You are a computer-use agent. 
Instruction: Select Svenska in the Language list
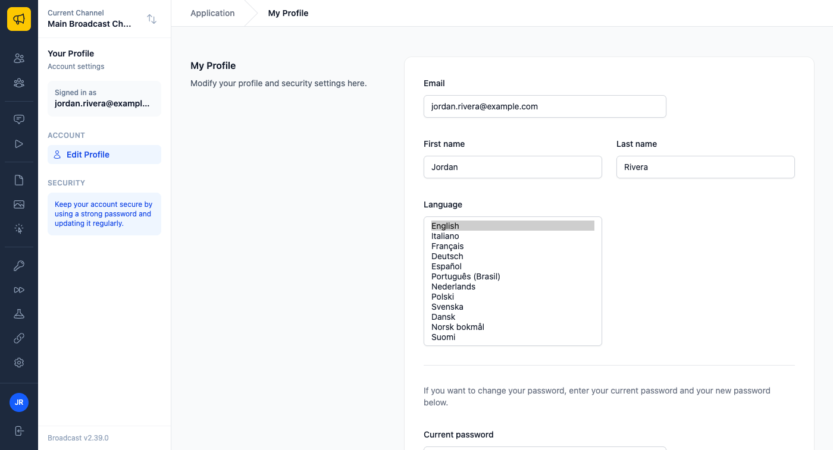[x=513, y=307]
